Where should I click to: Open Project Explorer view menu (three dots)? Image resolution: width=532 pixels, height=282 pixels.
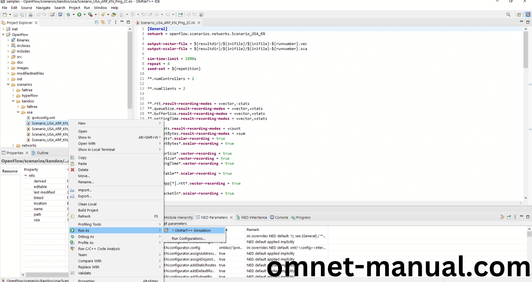pyautogui.click(x=116, y=22)
